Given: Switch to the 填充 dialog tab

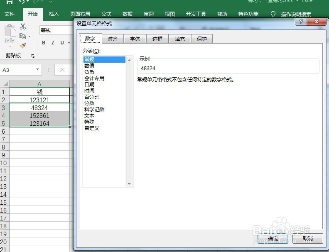Looking at the screenshot, I should point(180,39).
